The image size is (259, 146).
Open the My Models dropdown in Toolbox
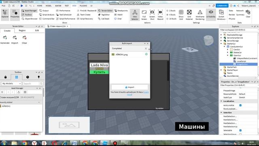(11, 84)
